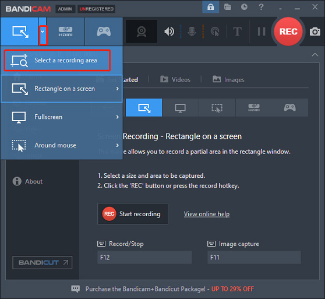Viewport: 325px width, 299px height.
Task: Open the Videos tab
Action: click(x=175, y=80)
